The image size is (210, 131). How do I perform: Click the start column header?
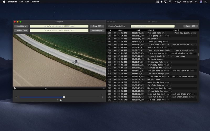click(x=120, y=30)
